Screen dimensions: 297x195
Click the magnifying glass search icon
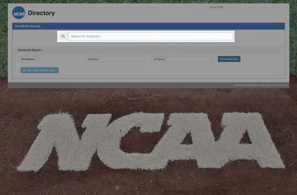point(63,36)
